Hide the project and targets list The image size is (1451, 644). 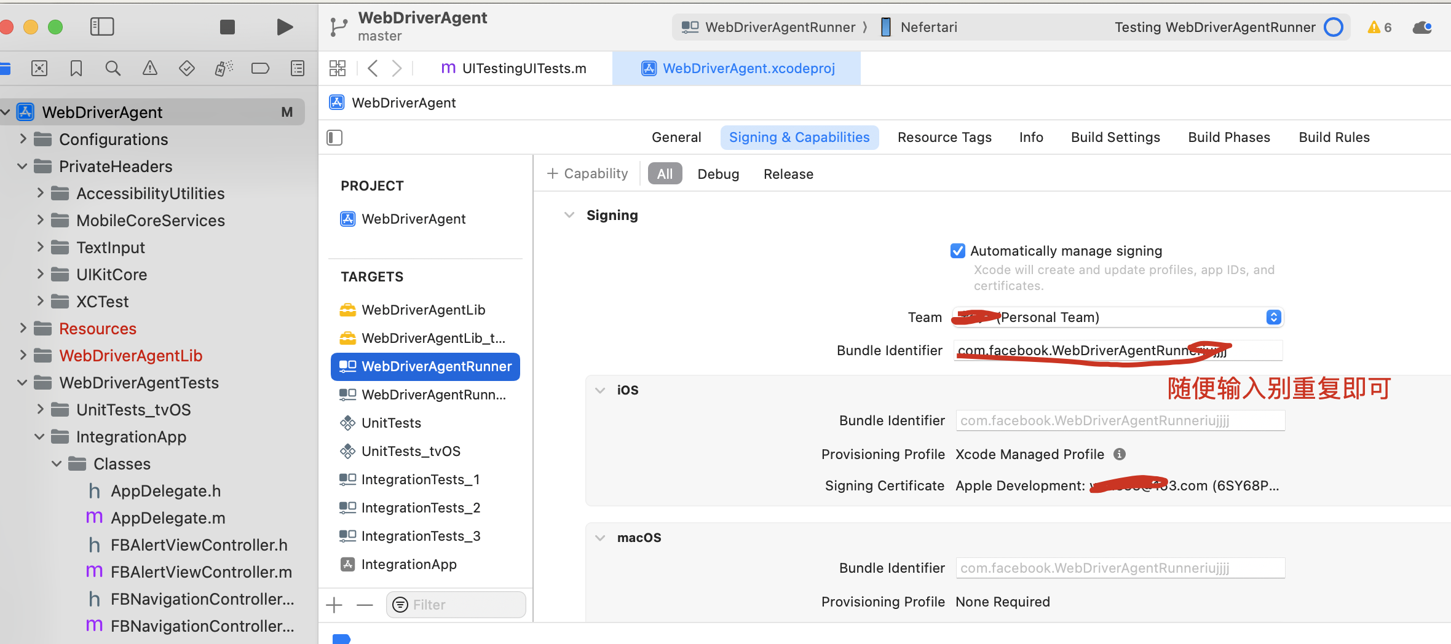tap(334, 138)
